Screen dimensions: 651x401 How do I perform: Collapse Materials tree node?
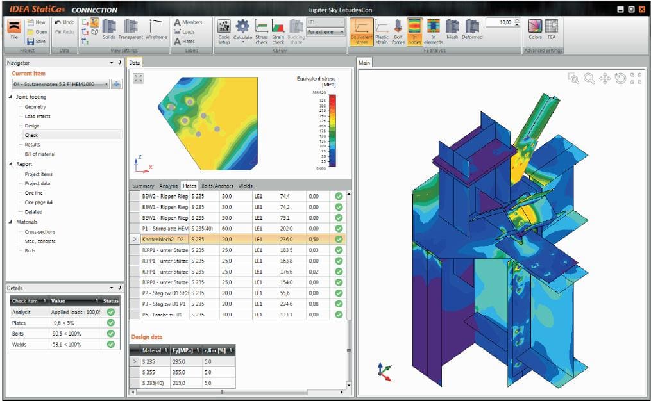[x=10, y=222]
